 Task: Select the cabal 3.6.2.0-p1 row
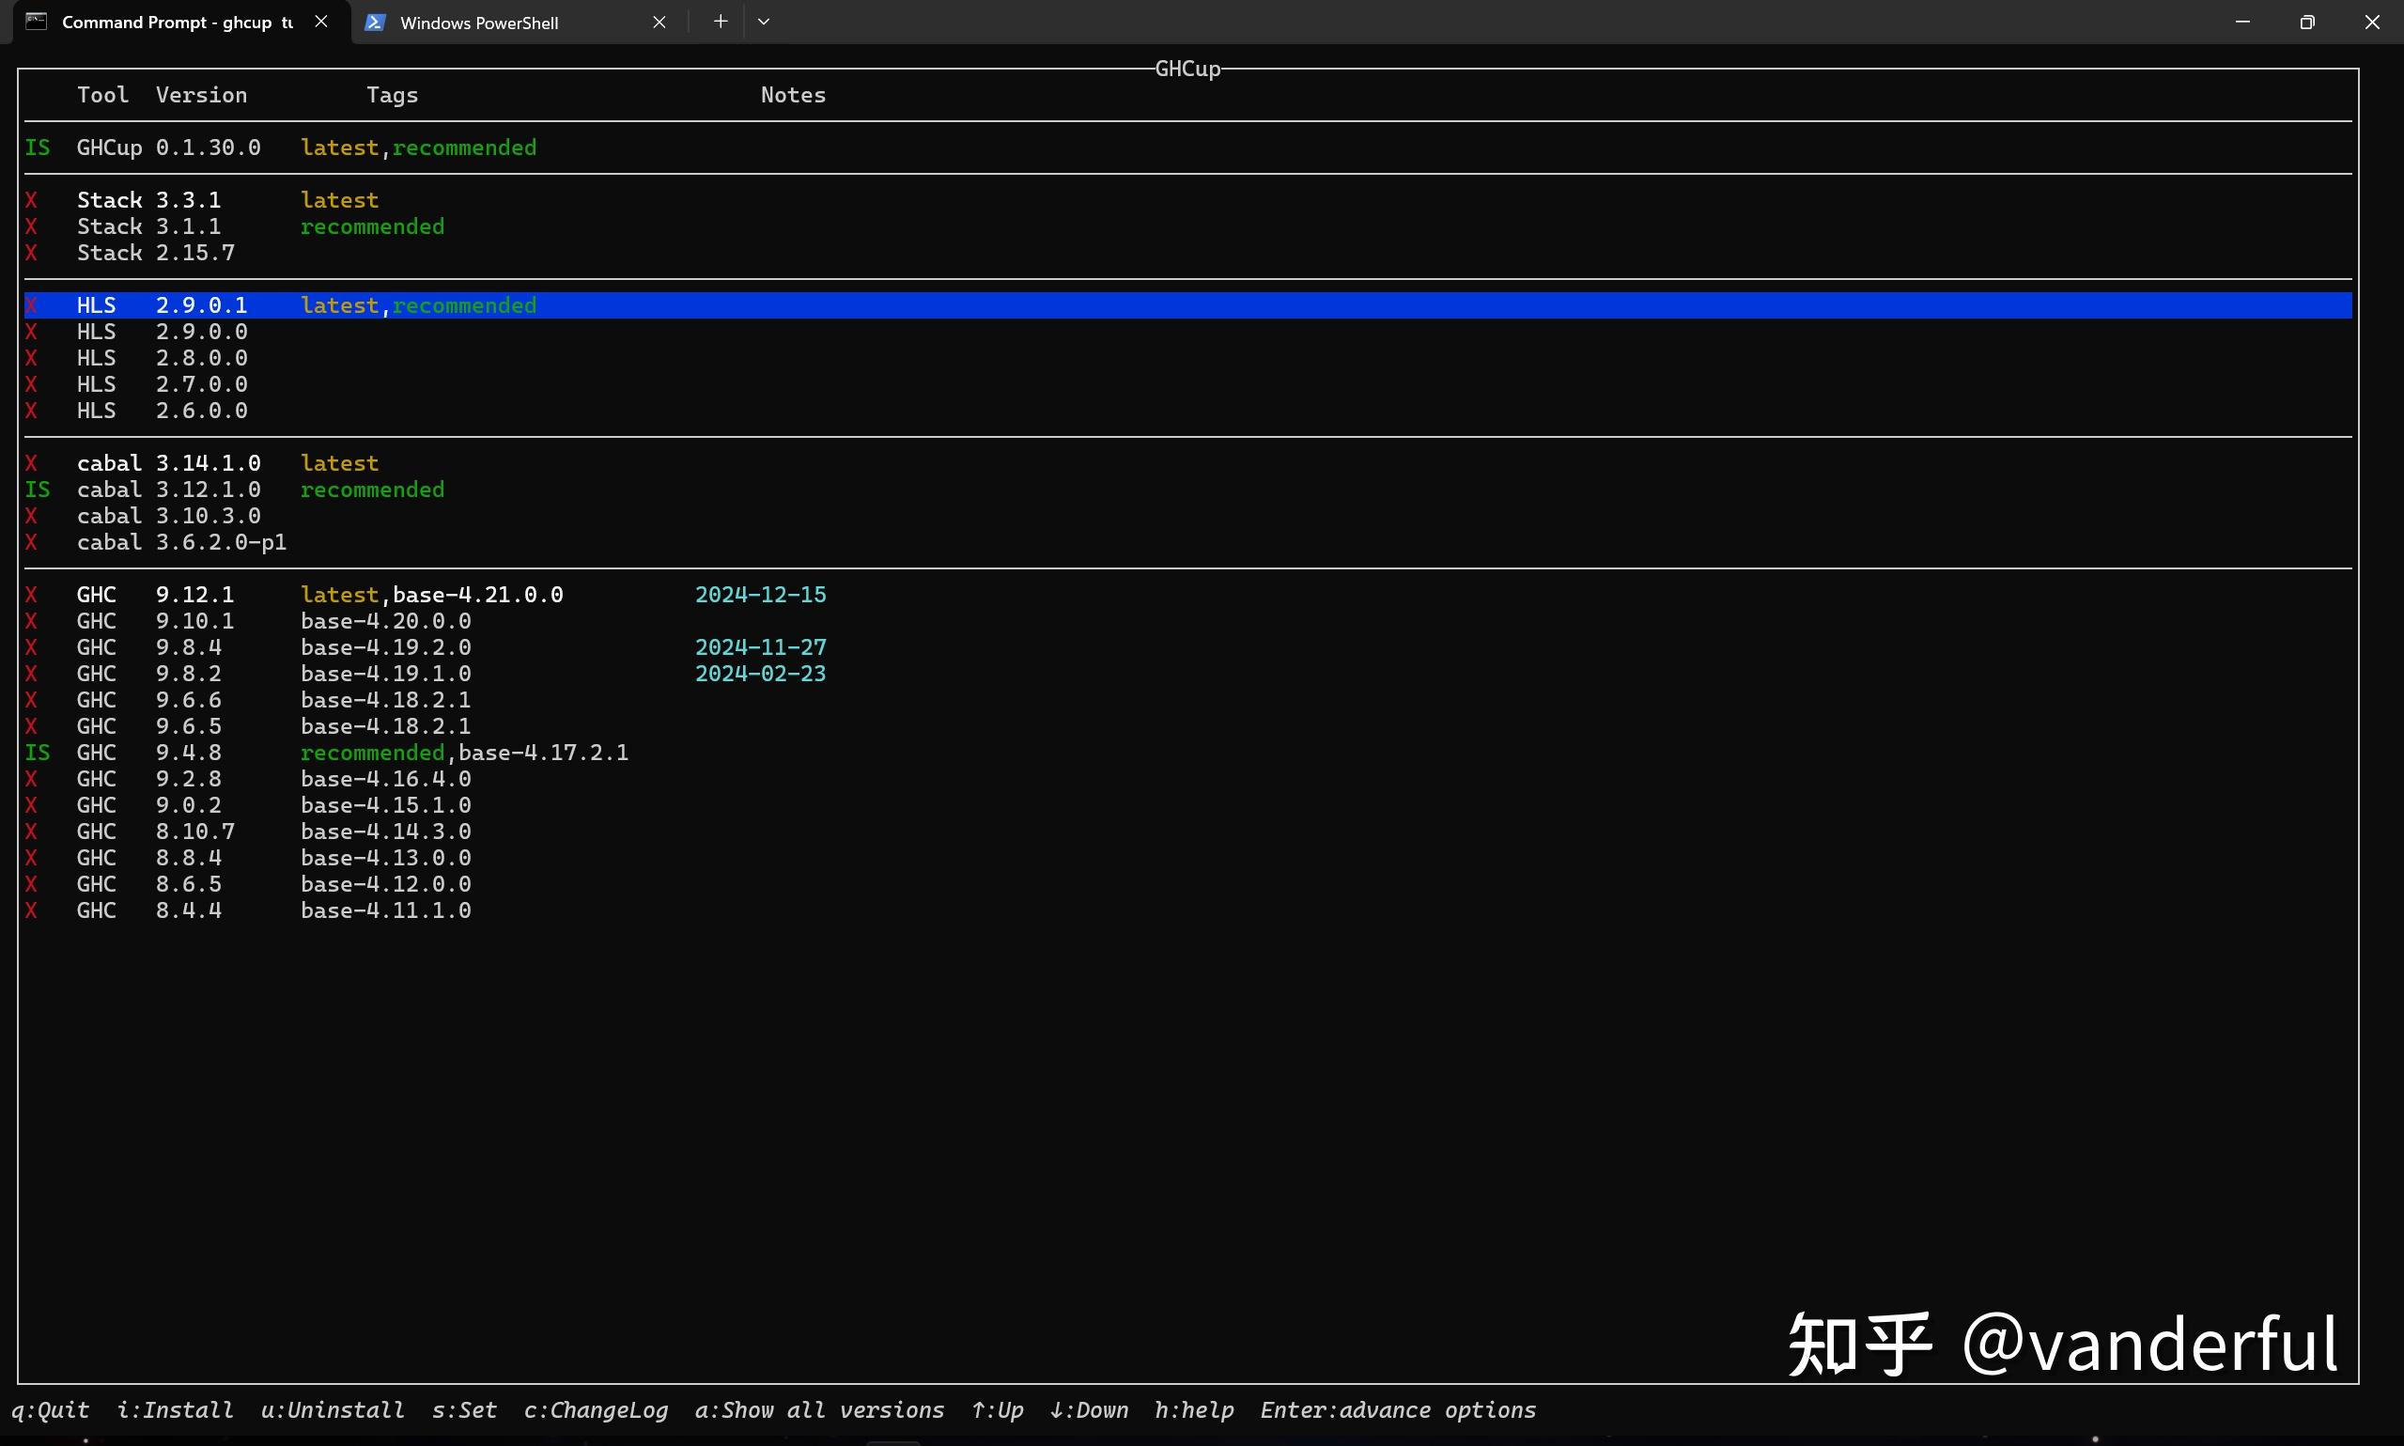pos(1188,542)
